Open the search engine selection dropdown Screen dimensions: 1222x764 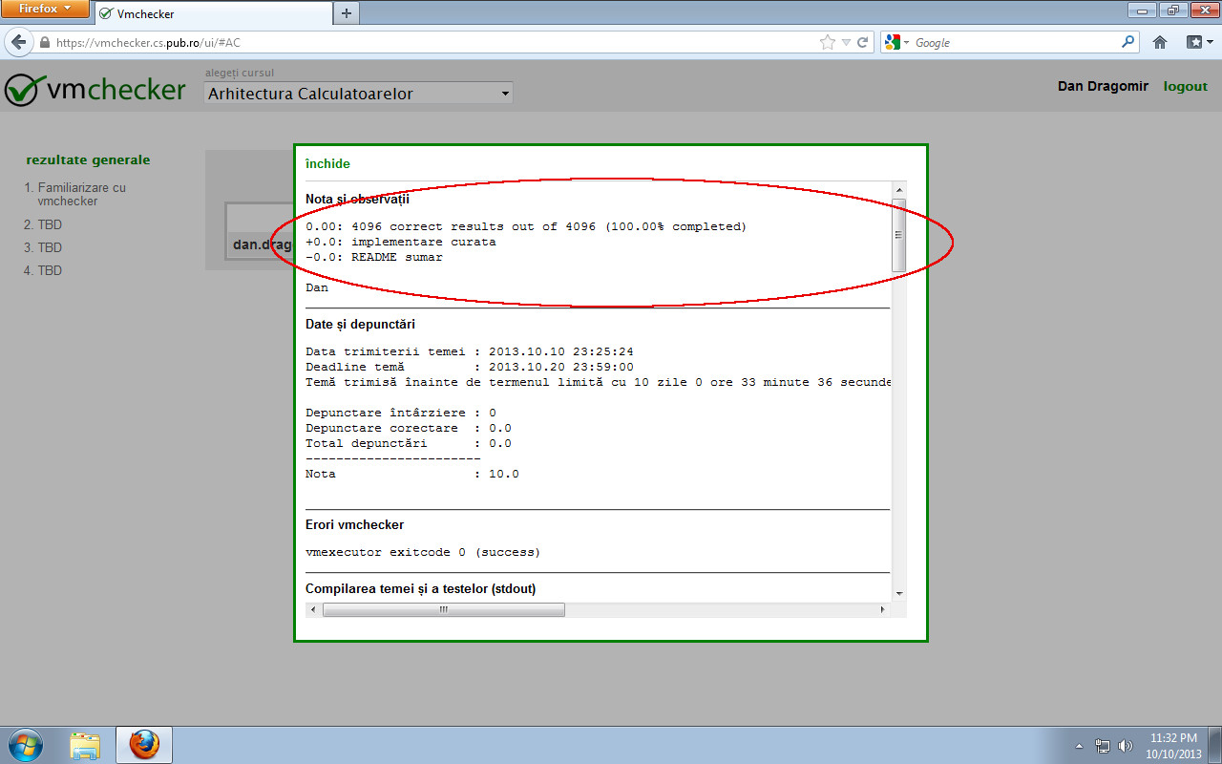pos(904,42)
